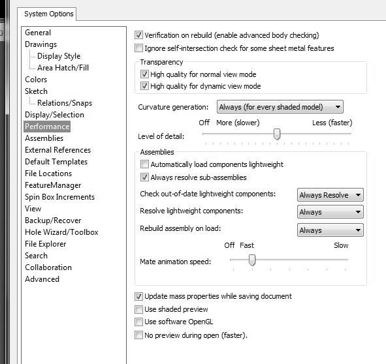
Task: Open External References options
Action: click(x=58, y=150)
